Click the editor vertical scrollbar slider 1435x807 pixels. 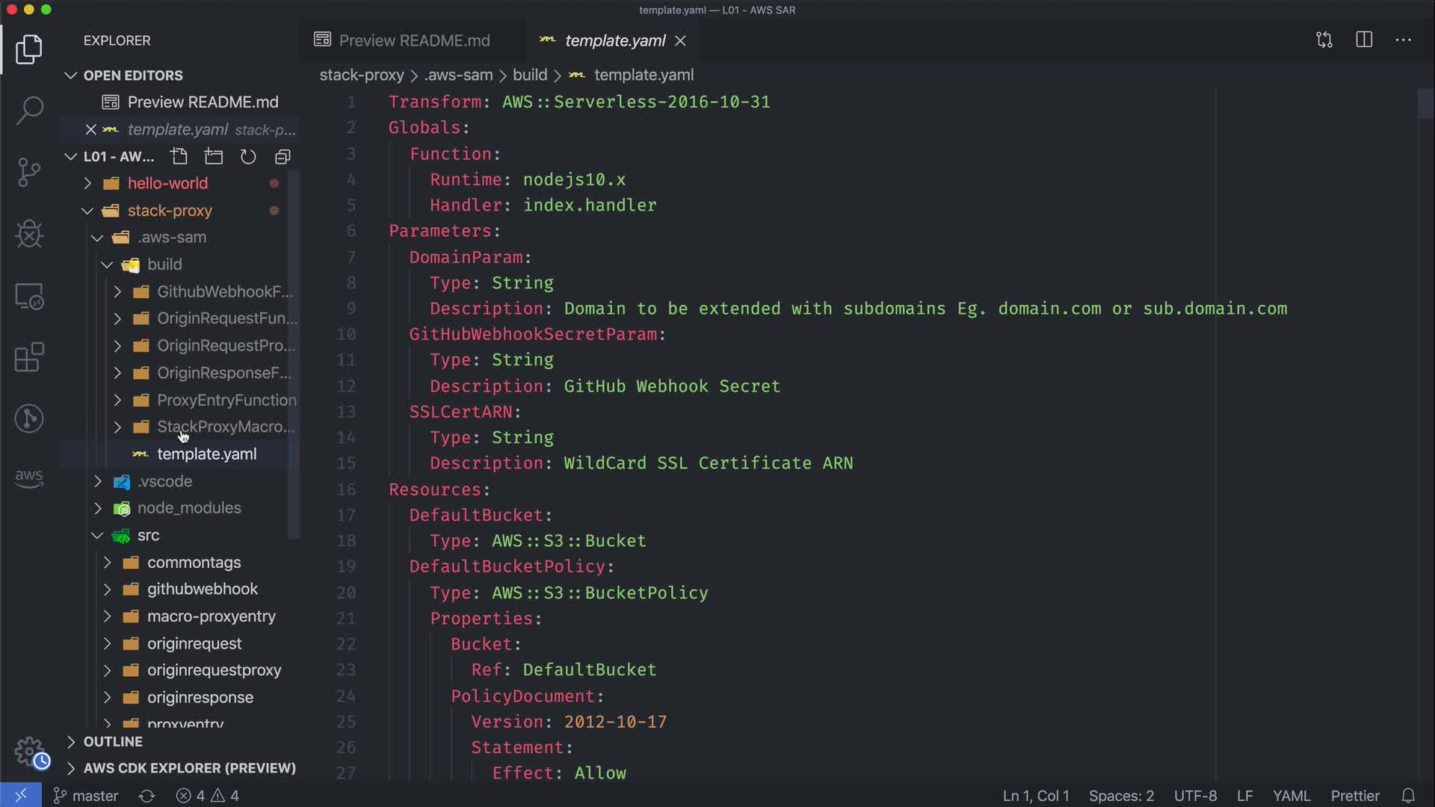click(1425, 104)
